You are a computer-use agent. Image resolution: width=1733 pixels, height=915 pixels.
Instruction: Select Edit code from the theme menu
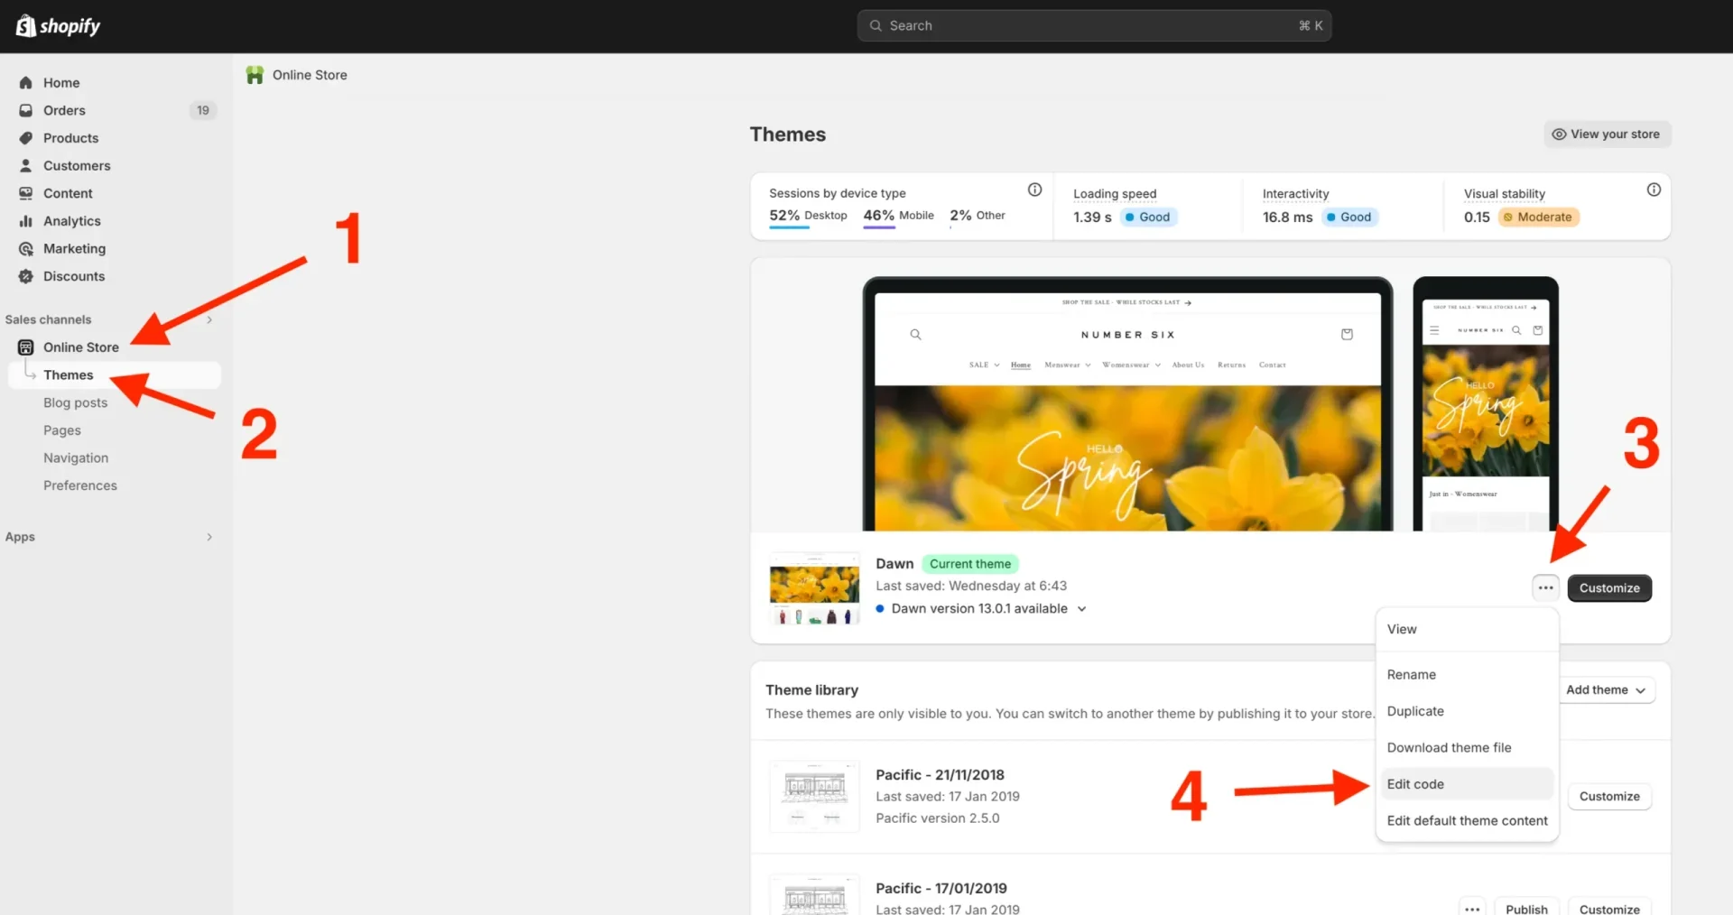tap(1414, 784)
